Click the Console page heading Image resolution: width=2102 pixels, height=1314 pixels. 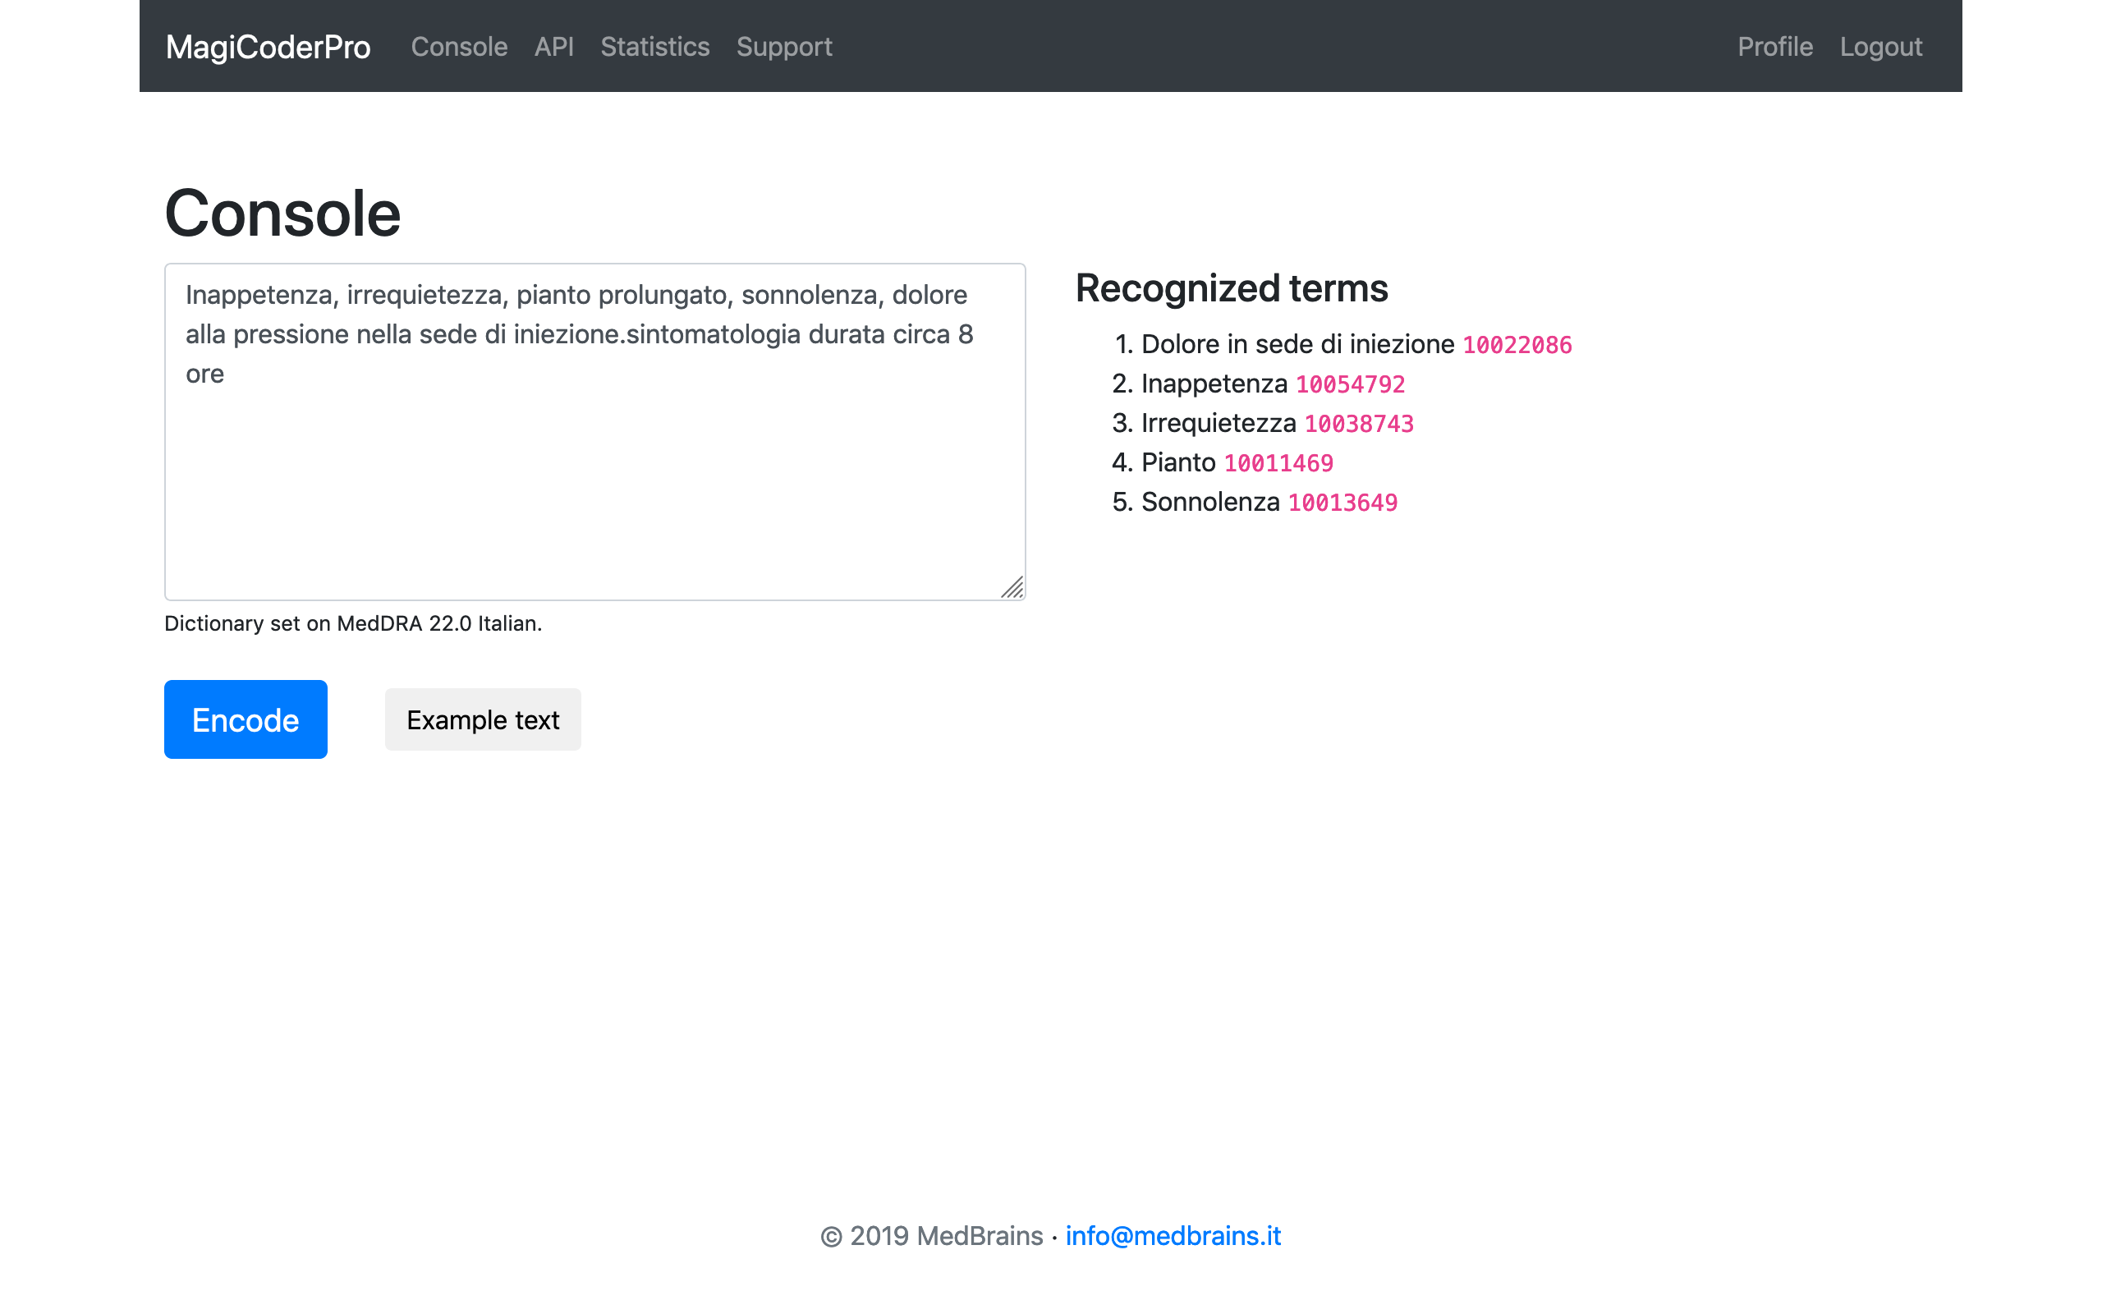point(282,213)
